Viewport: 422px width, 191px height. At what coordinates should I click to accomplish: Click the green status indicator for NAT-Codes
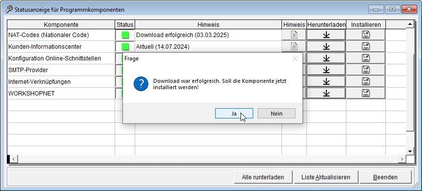point(125,35)
